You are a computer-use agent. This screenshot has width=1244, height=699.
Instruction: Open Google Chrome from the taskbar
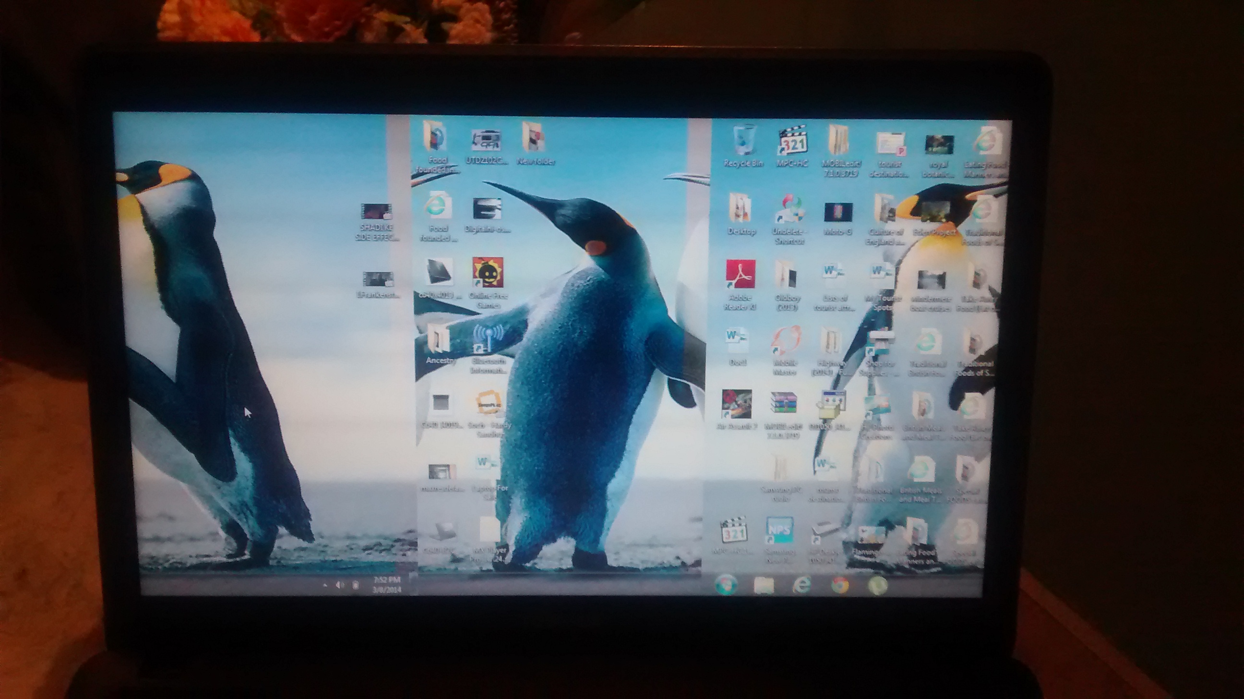(840, 586)
